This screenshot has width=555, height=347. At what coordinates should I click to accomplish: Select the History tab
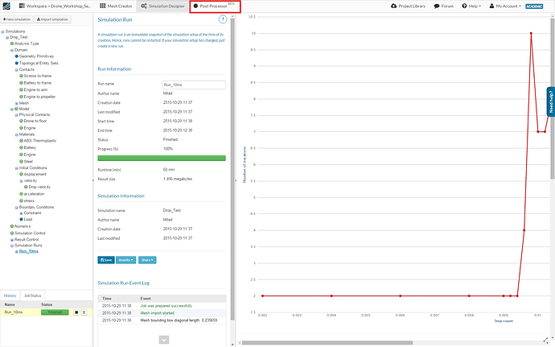[10, 295]
